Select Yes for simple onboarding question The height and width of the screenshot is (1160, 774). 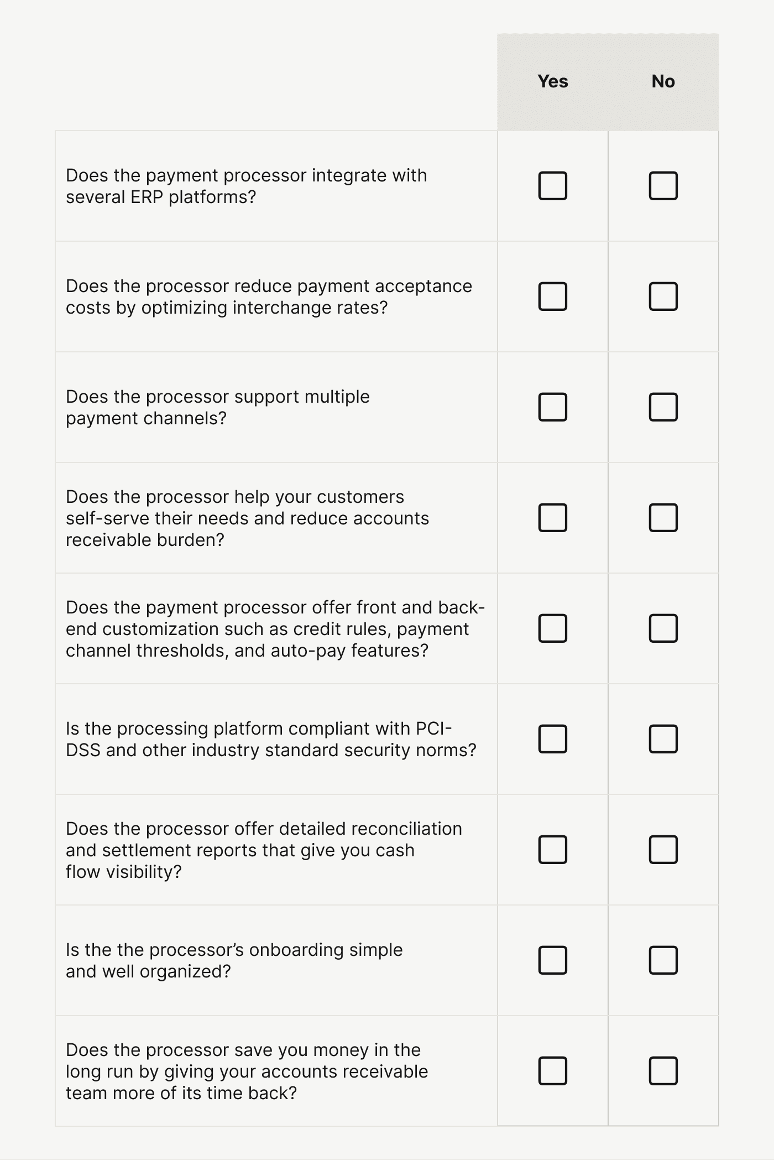tap(553, 960)
